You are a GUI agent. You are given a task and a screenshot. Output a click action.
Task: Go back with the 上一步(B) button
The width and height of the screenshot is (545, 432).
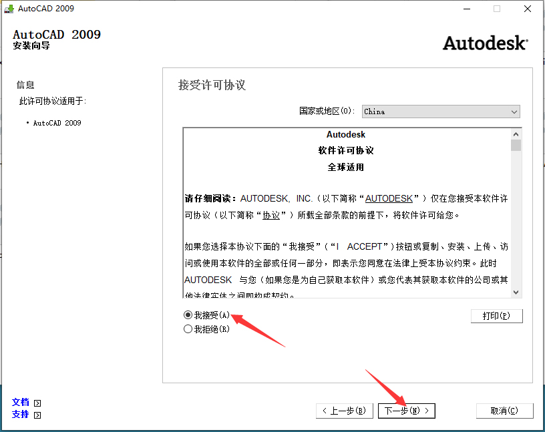[x=345, y=411]
